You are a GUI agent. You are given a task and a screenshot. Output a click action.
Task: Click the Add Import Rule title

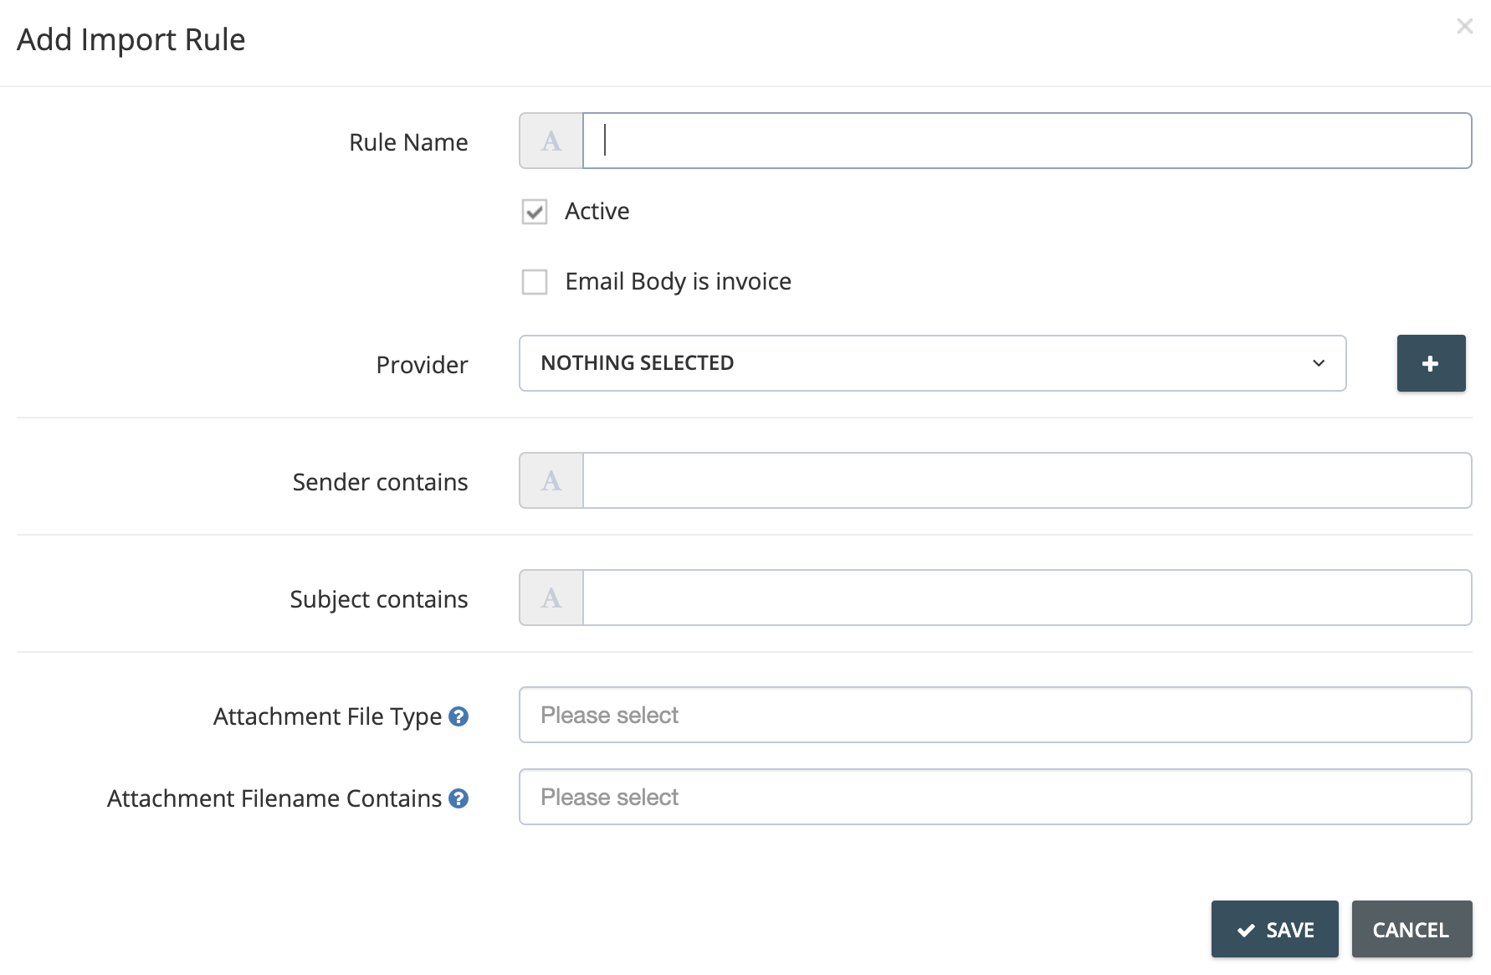point(131,39)
